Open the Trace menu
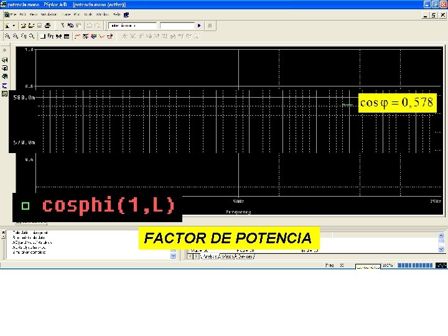 66,14
